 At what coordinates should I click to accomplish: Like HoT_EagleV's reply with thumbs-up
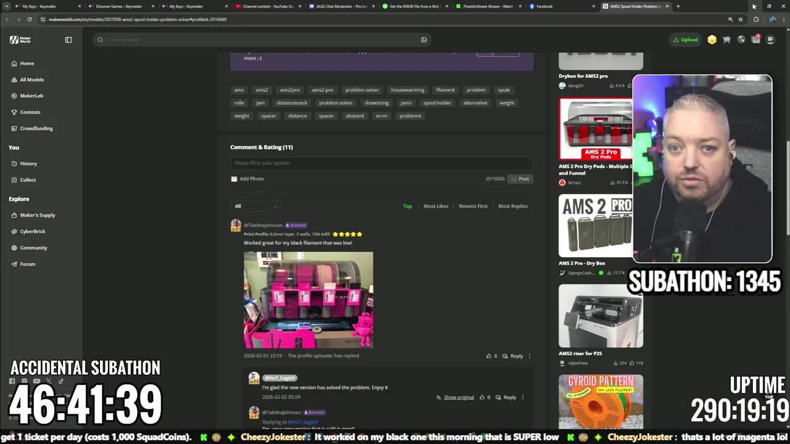(x=482, y=397)
